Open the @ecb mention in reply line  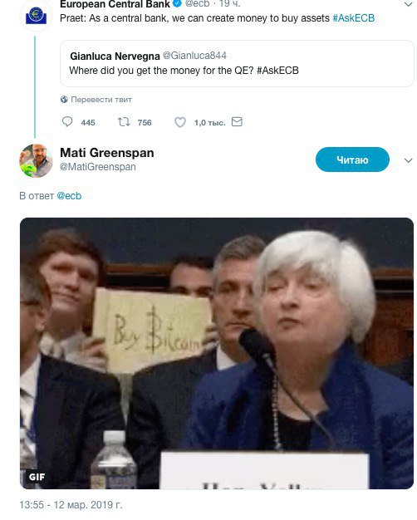tap(69, 196)
